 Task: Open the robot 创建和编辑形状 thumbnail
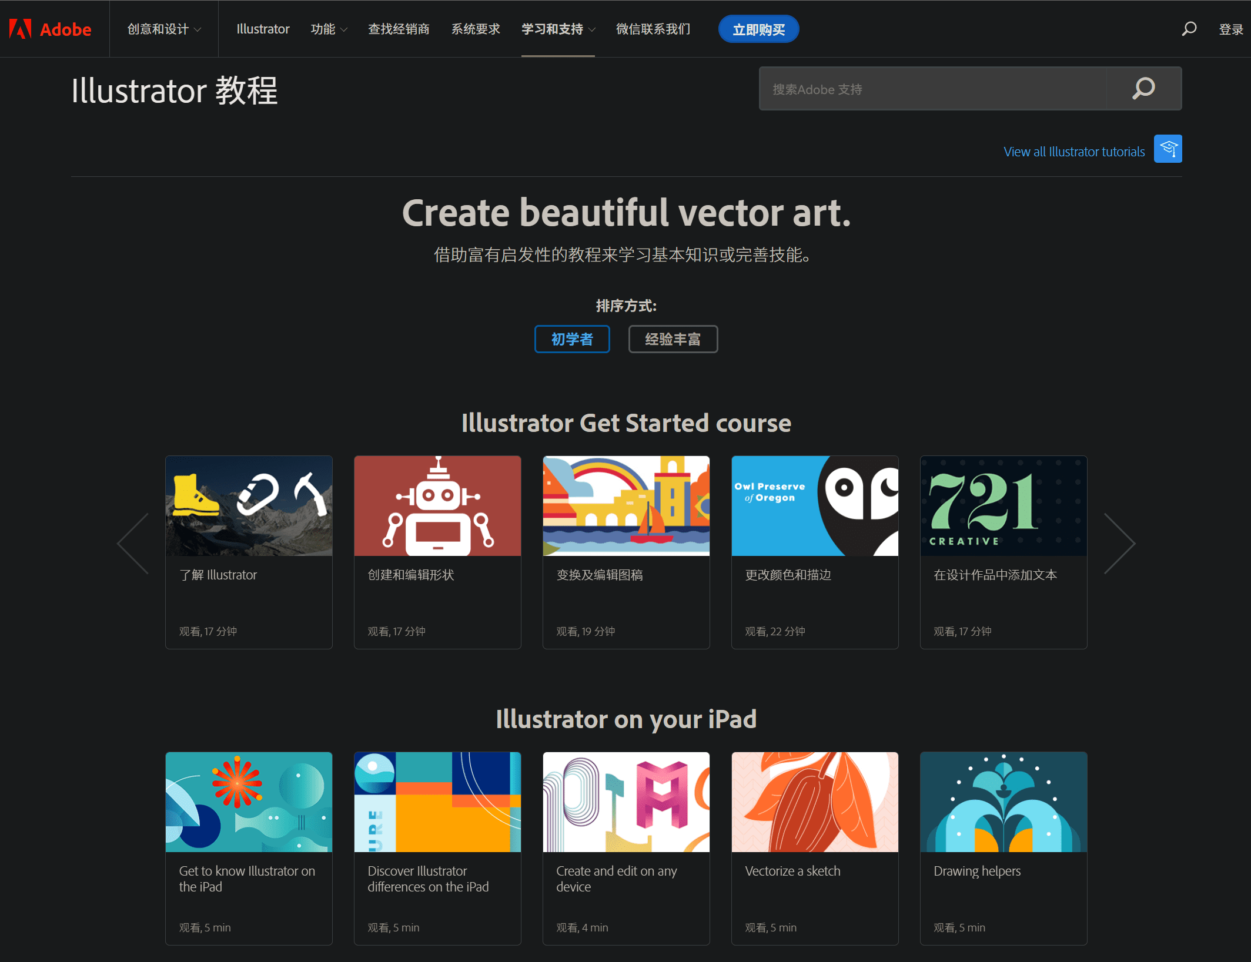pyautogui.click(x=437, y=506)
